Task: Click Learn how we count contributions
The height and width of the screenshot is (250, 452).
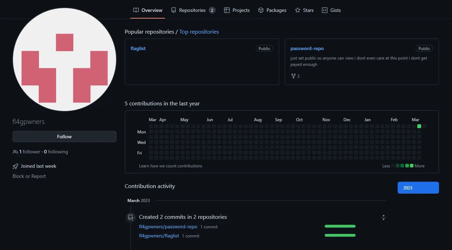Action: (x=171, y=166)
